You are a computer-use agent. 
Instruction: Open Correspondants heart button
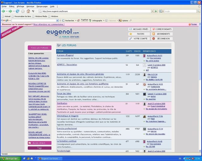pyautogui.click(x=161, y=29)
